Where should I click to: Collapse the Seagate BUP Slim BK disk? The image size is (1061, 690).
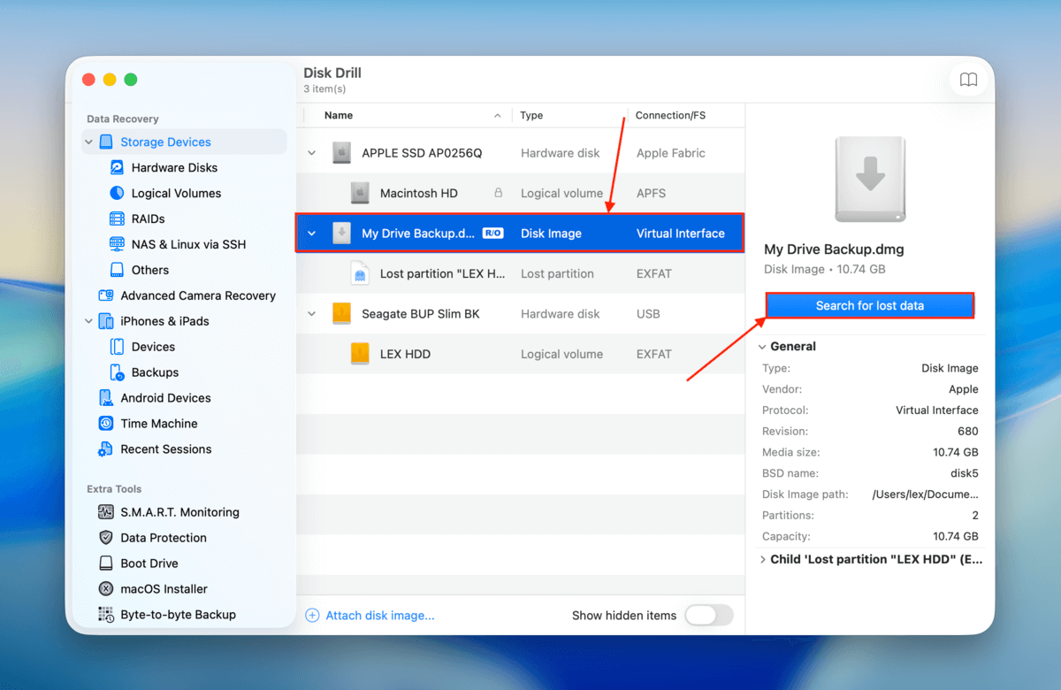point(311,313)
